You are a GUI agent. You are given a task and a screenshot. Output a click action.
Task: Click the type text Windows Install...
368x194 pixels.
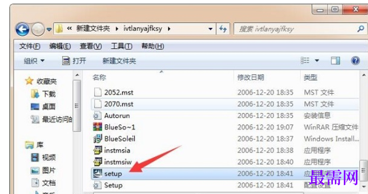331,139
